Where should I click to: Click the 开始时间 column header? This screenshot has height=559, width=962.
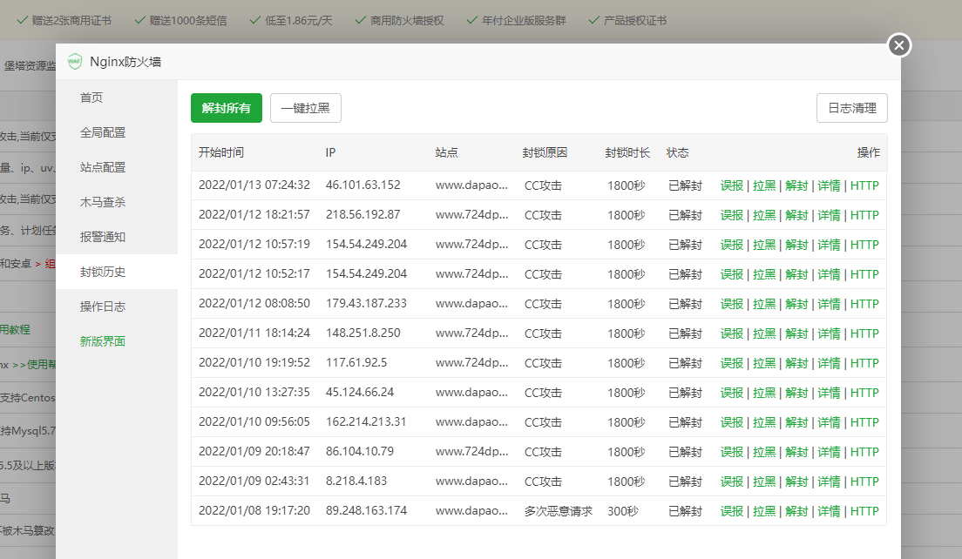point(220,152)
